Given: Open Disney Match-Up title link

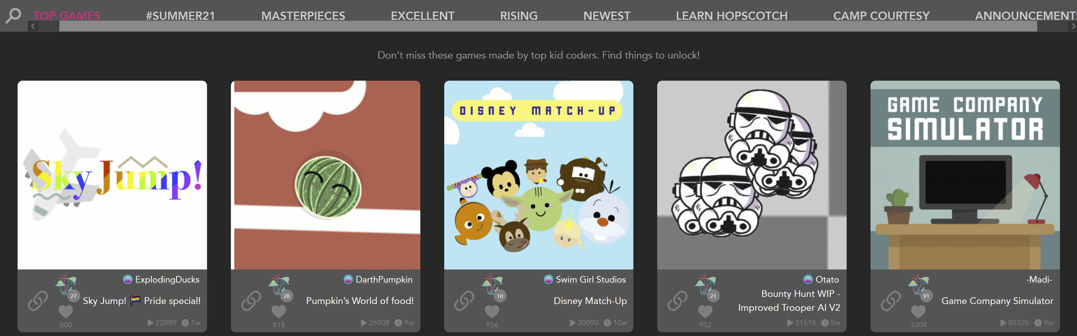Looking at the screenshot, I should (590, 301).
